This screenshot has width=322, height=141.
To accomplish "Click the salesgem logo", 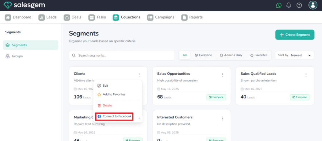I will tap(24, 5).
